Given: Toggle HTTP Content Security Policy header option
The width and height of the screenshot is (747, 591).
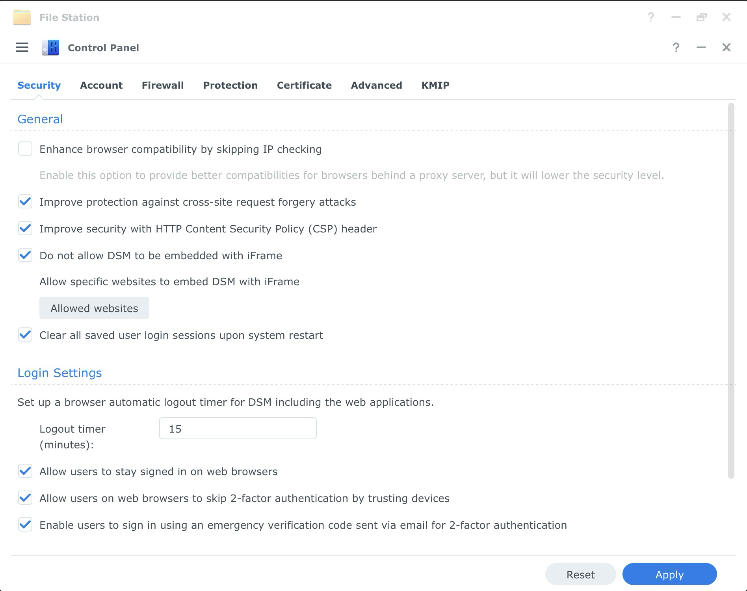Looking at the screenshot, I should 25,229.
